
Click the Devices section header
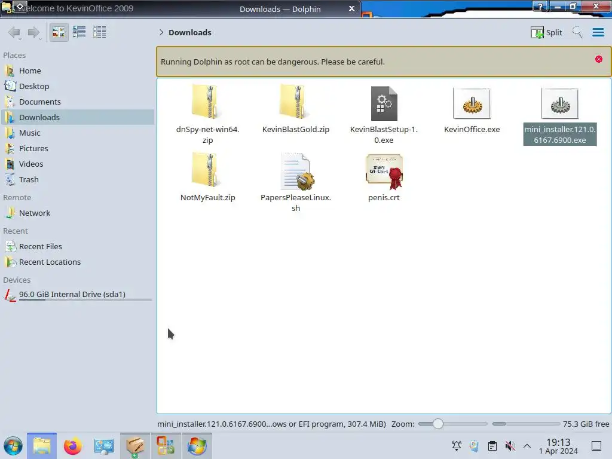[x=17, y=280]
